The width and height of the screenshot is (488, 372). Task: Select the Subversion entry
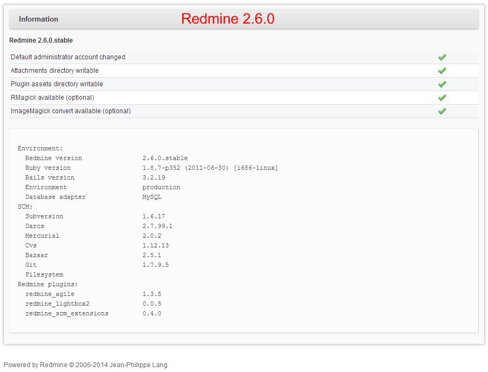[x=44, y=216]
